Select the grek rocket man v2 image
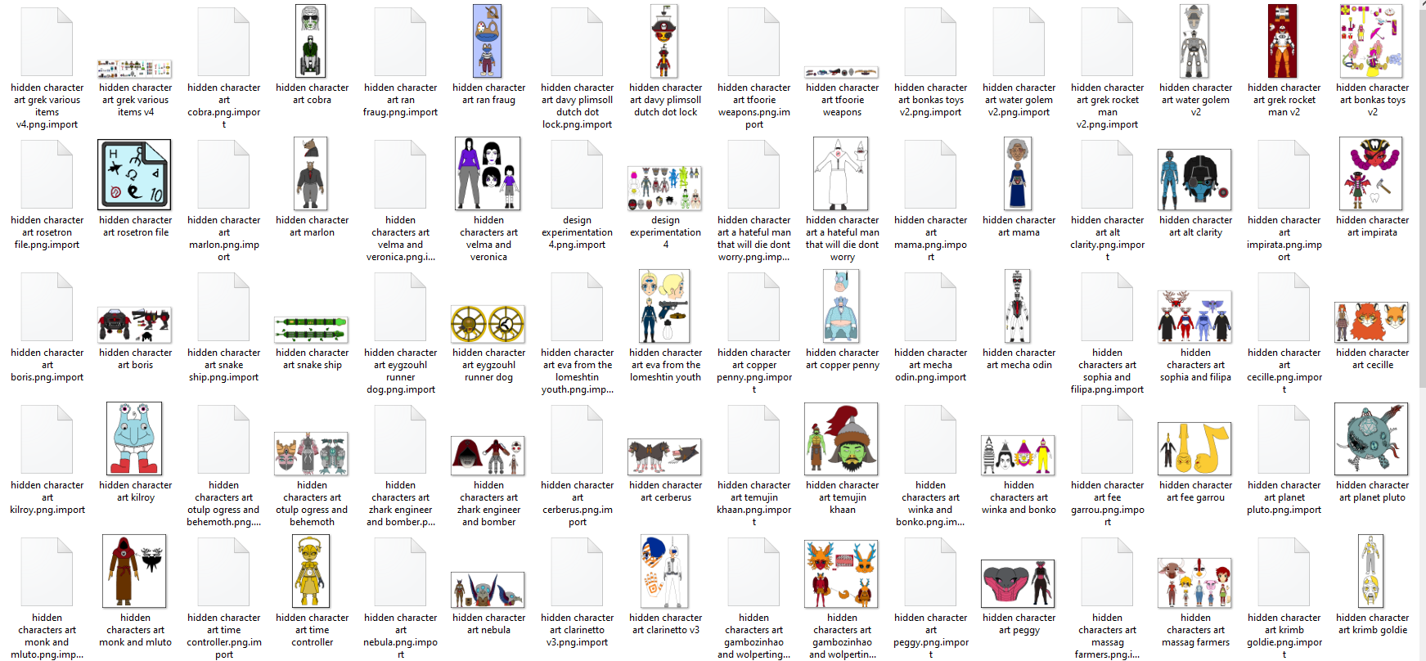Screen dimensions: 1426x661 coord(1283,41)
